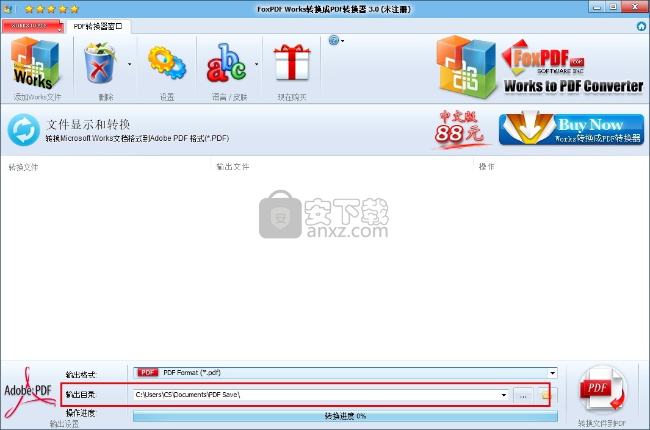Minimize the FoxPDF window
Screen dimensions: 650x430
tap(597, 7)
